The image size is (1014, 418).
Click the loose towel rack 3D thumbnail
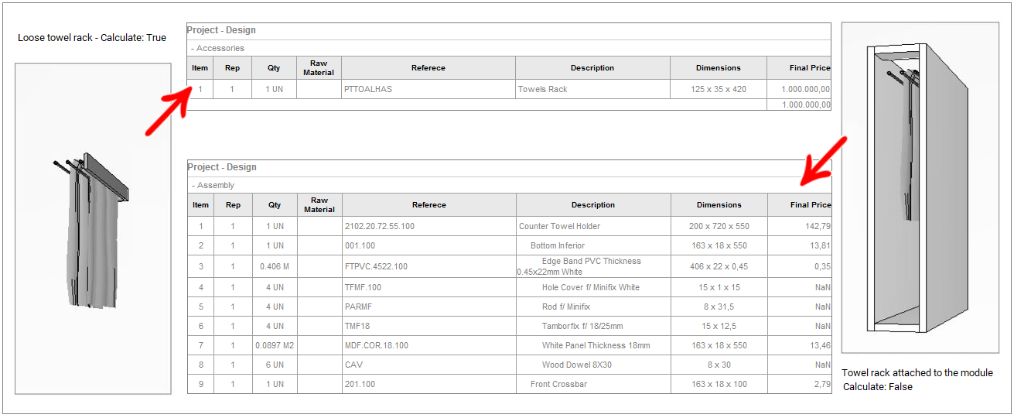[93, 230]
